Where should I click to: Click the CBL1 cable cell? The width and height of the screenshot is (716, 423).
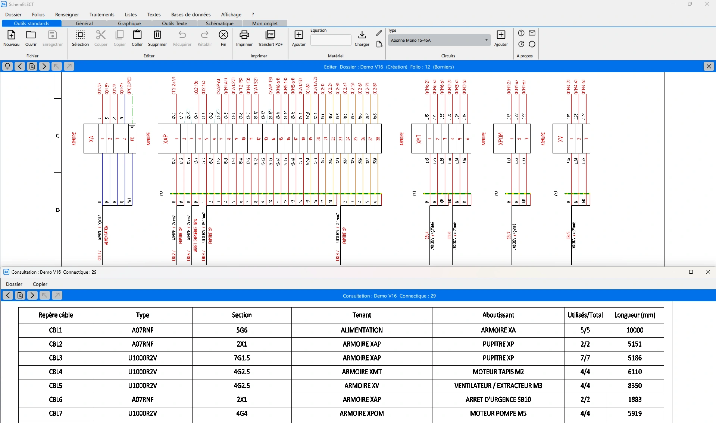[x=56, y=330]
